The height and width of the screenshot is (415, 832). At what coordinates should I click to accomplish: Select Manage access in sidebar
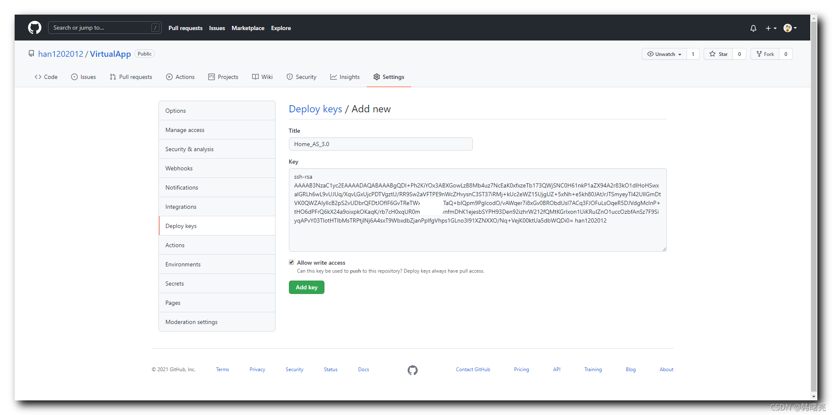[x=217, y=130]
